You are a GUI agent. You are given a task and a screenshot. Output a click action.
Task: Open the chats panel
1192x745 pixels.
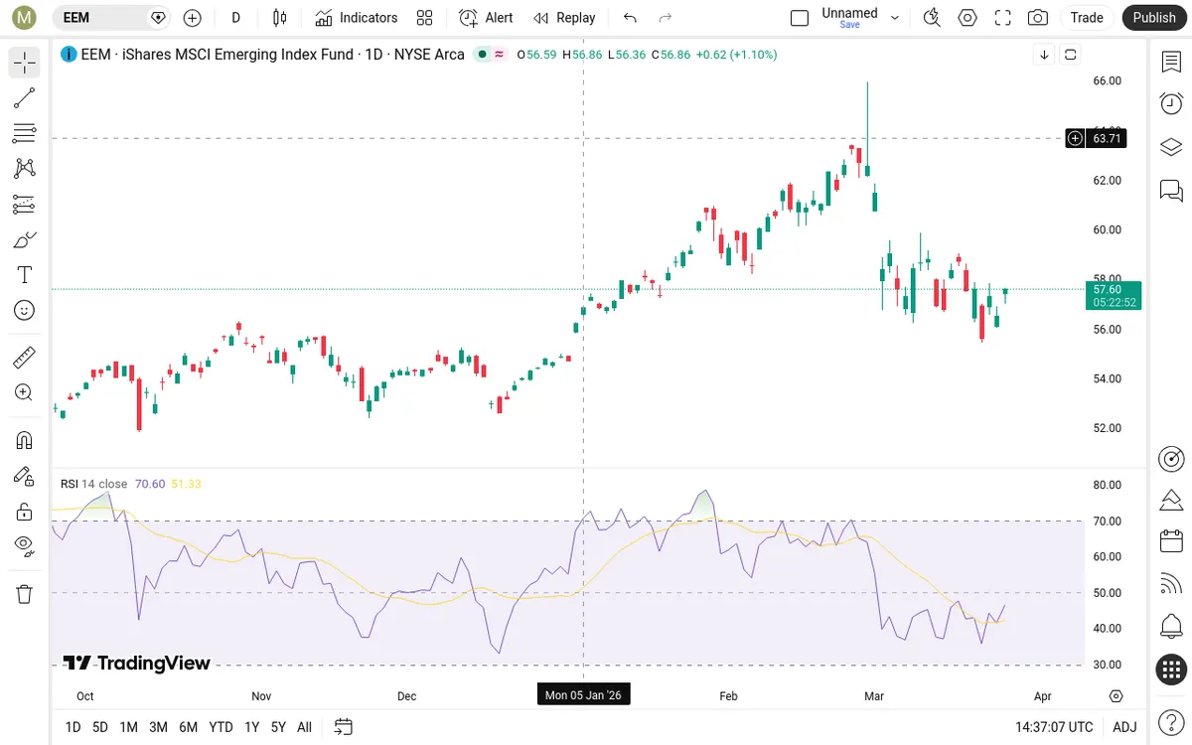point(1171,190)
